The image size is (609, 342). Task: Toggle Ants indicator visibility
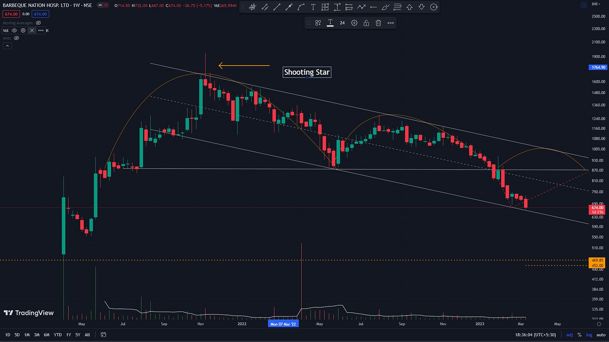[17, 38]
